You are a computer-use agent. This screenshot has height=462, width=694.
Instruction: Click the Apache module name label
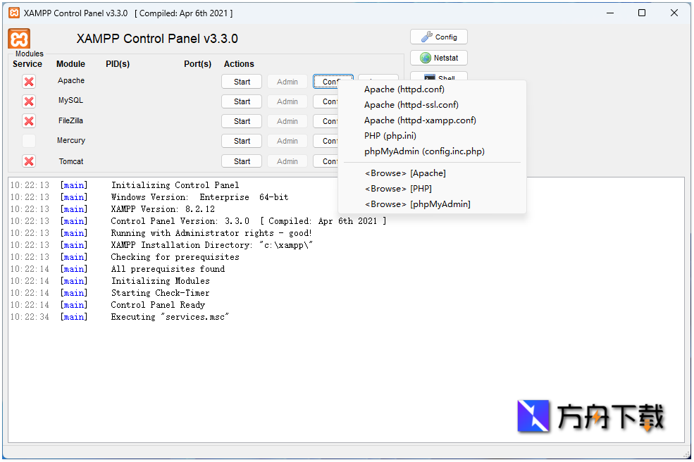tap(71, 80)
